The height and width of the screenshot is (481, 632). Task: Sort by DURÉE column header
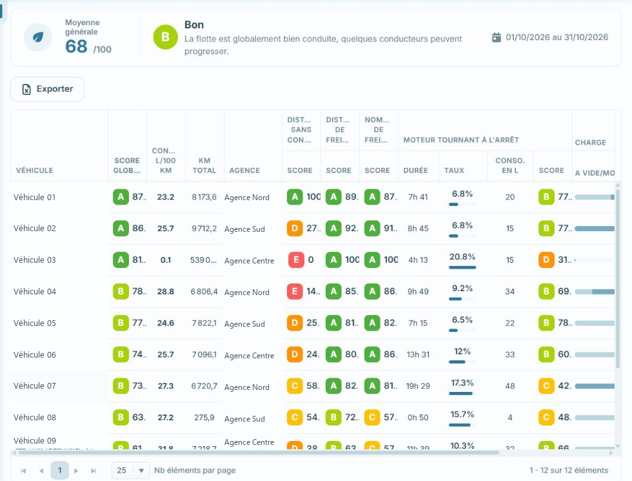pyautogui.click(x=415, y=170)
